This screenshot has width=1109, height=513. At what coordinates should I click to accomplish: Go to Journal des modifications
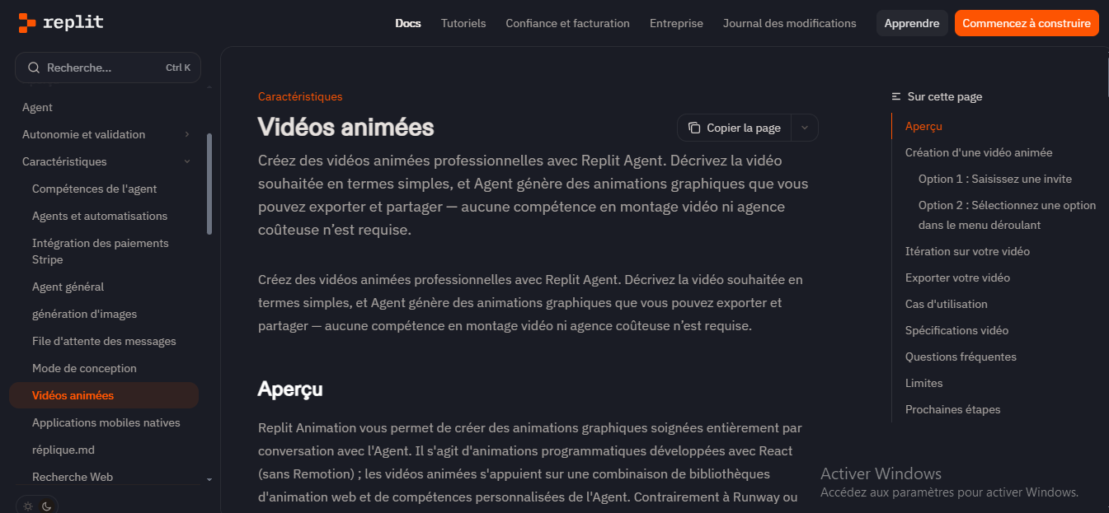tap(789, 23)
